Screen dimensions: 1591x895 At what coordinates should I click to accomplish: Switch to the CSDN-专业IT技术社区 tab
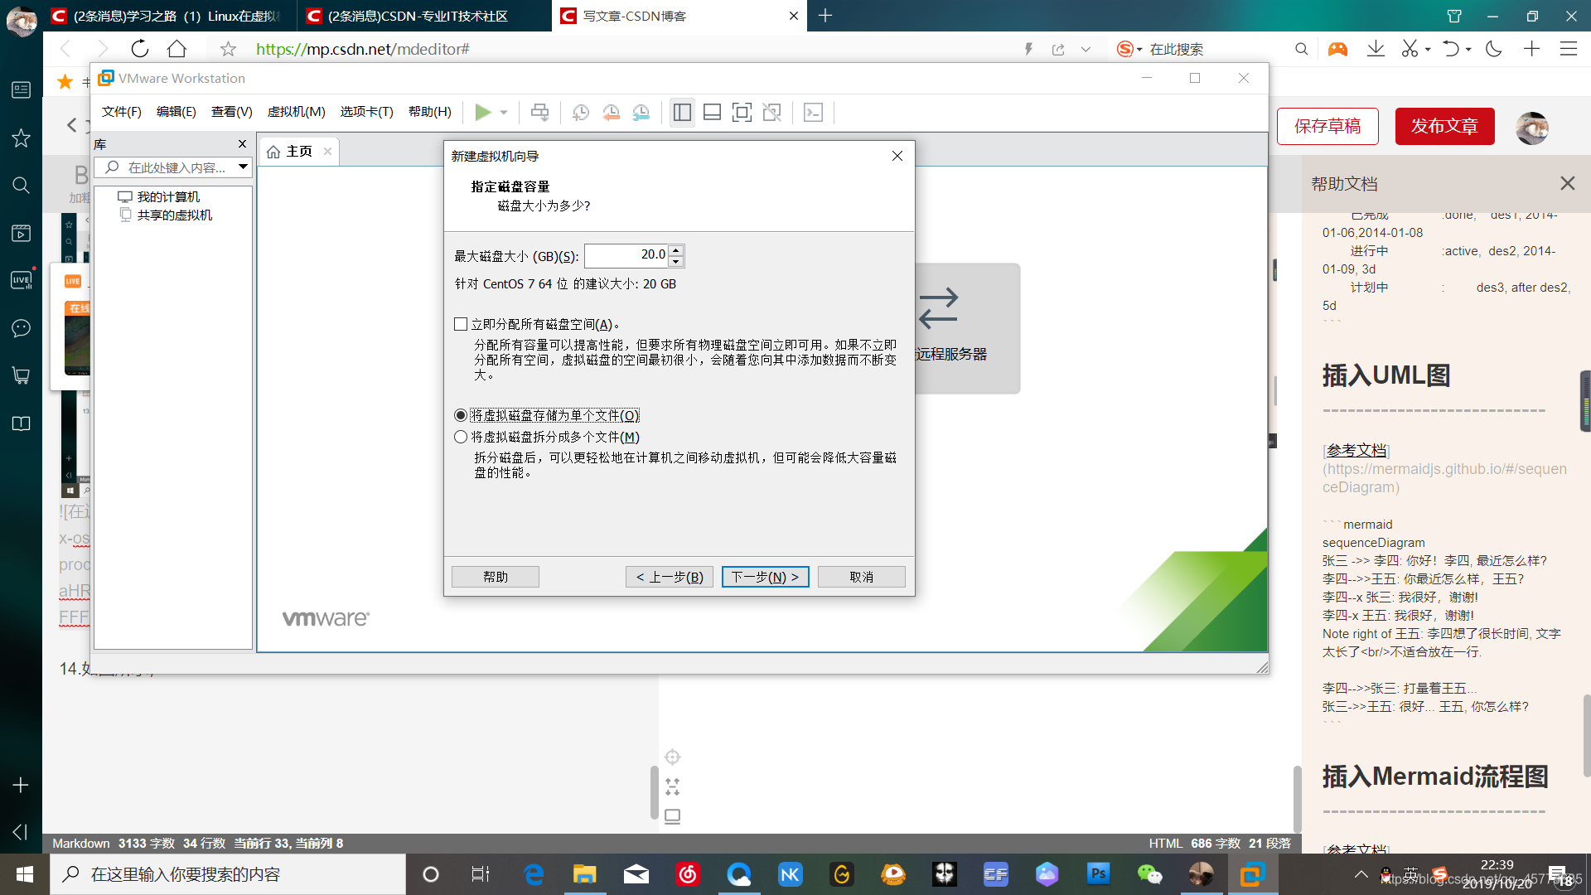click(x=423, y=16)
